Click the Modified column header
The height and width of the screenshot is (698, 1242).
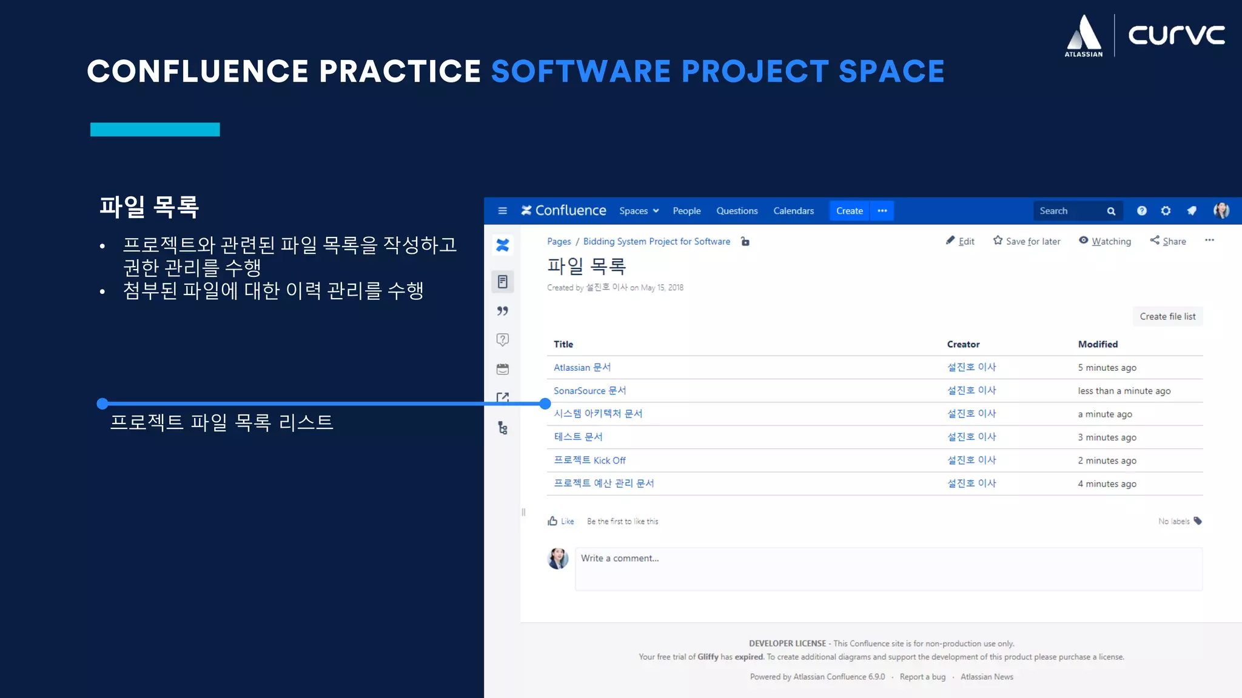click(x=1098, y=344)
